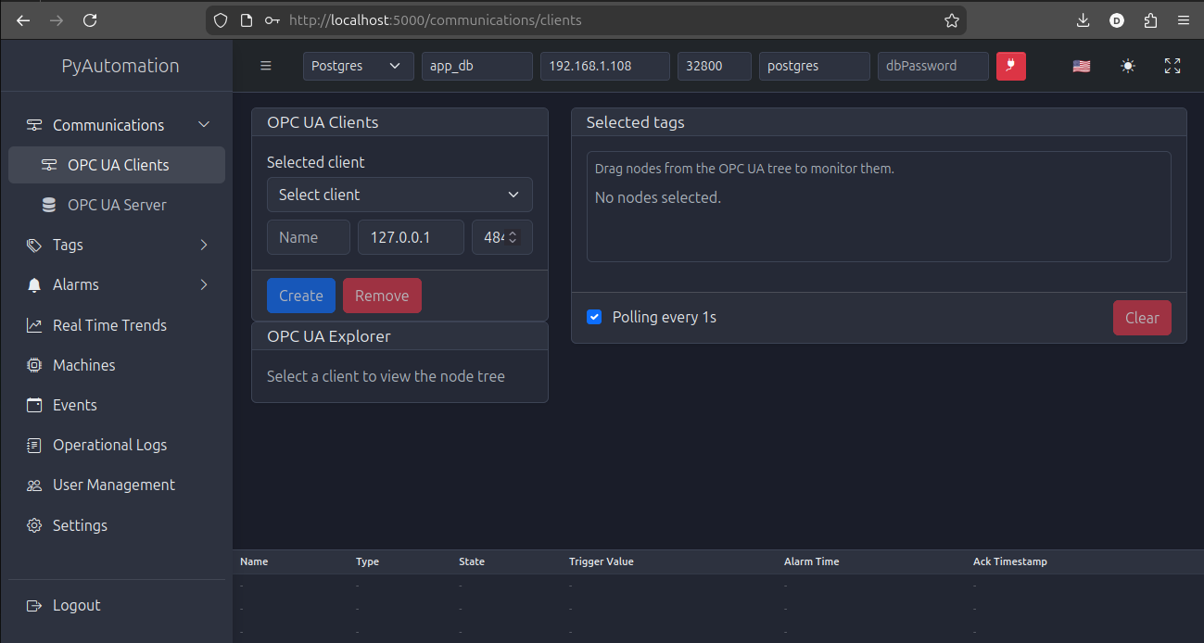Click the PyAutomation brand title
The image size is (1204, 643).
click(x=120, y=66)
